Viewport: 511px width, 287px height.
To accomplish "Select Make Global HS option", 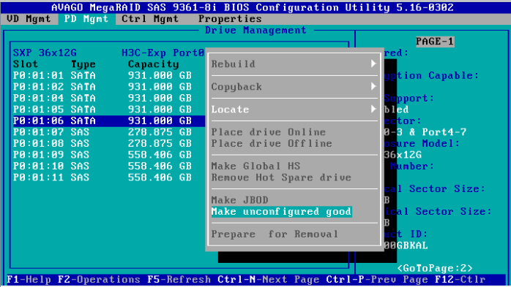I will point(255,166).
